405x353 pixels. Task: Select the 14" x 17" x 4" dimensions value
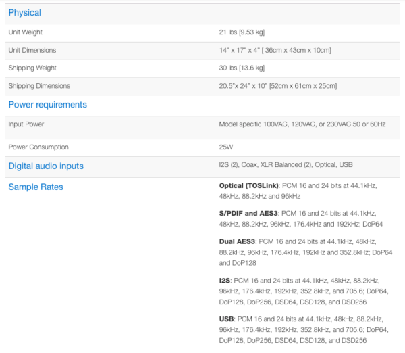pos(275,50)
